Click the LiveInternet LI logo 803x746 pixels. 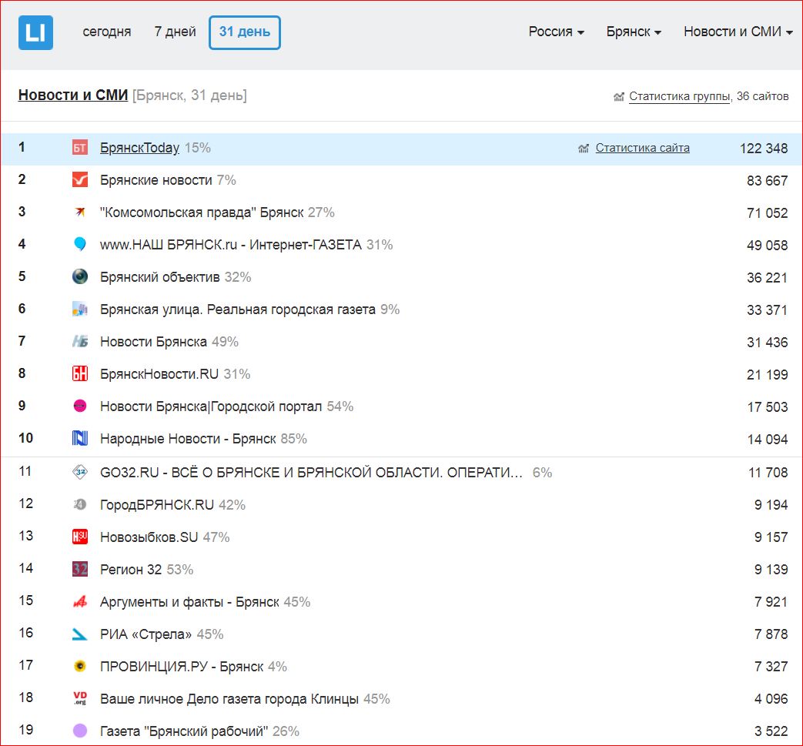pyautogui.click(x=35, y=33)
